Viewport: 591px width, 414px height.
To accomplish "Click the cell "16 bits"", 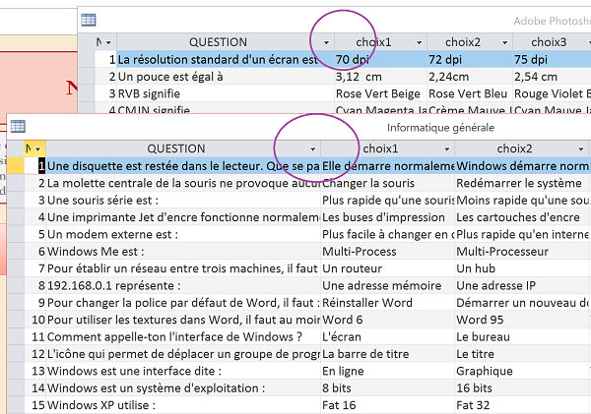I will coord(523,388).
